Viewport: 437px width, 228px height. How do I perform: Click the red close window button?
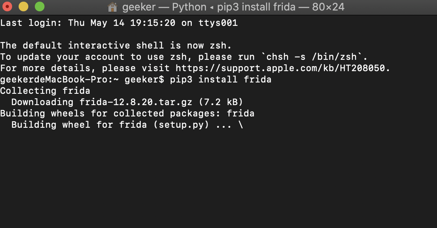tap(7, 7)
